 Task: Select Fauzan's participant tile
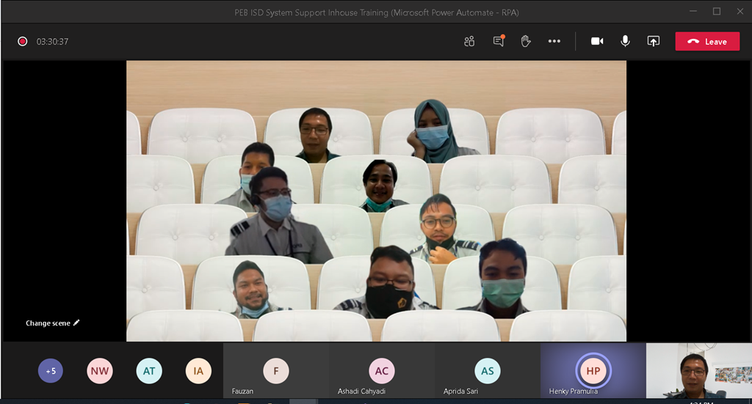tap(276, 371)
